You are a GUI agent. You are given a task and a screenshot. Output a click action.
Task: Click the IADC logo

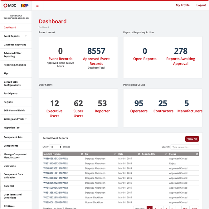pos(10,6)
